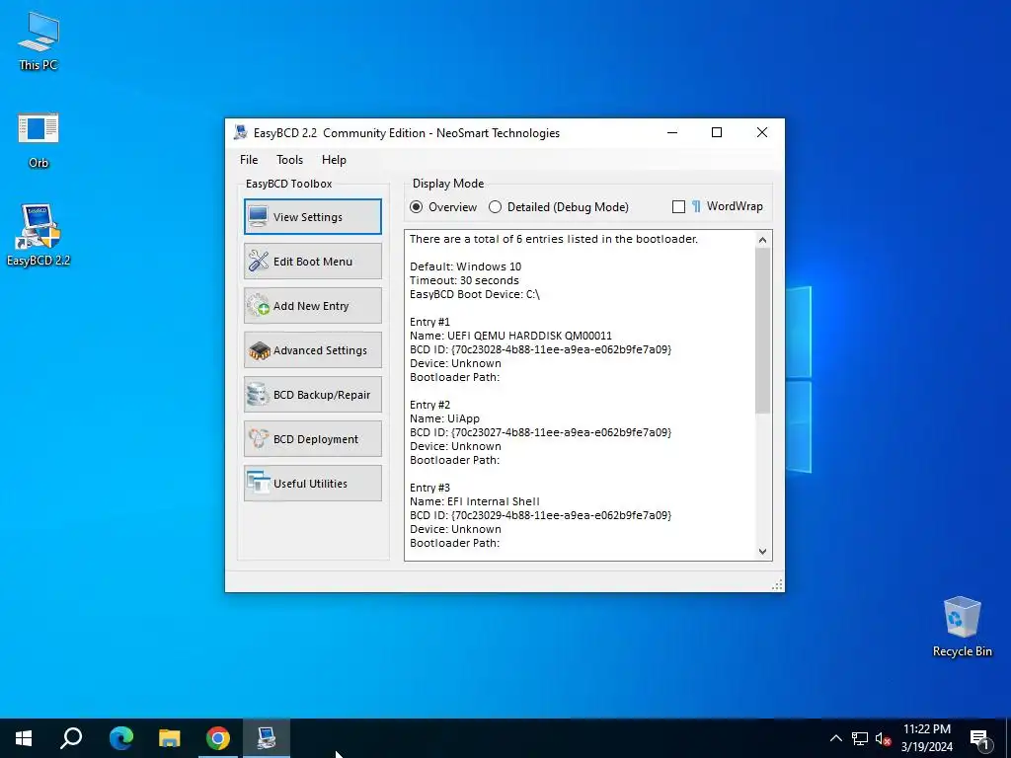Image resolution: width=1011 pixels, height=758 pixels.
Task: Enable the WordWrap checkbox
Action: tap(678, 207)
